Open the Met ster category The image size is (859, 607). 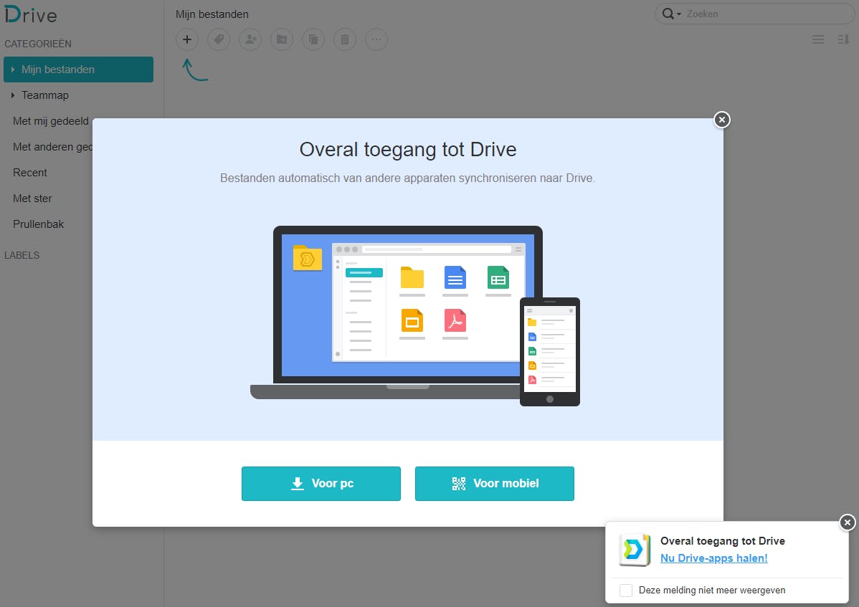pyautogui.click(x=32, y=198)
